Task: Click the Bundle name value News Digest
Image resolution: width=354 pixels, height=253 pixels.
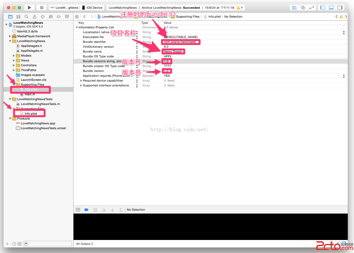Action: click(x=173, y=52)
